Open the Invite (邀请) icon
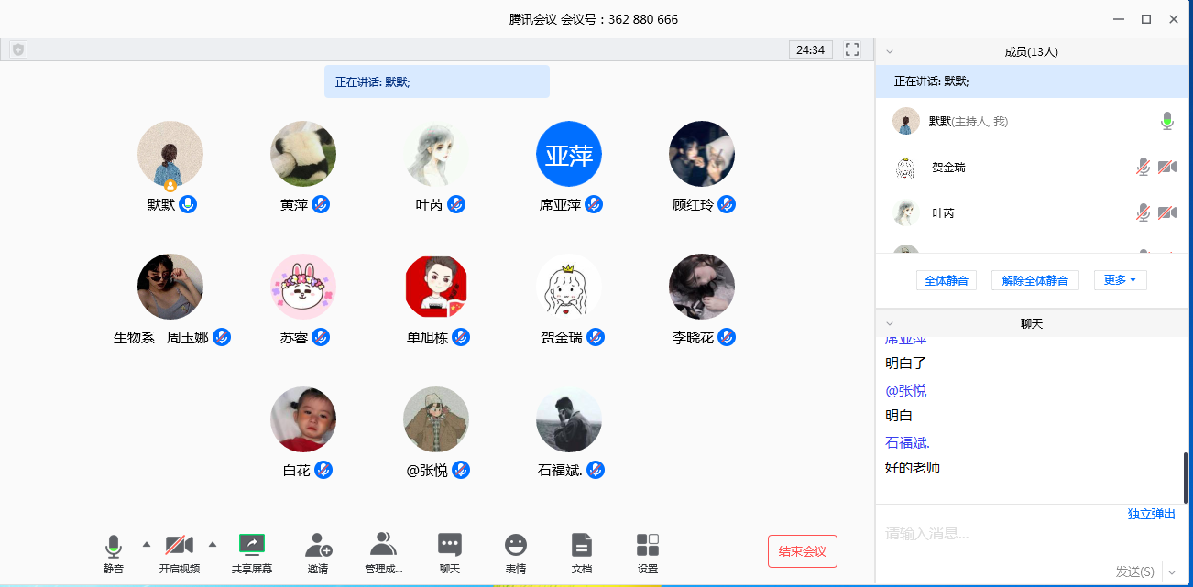The image size is (1193, 587). coord(318,546)
